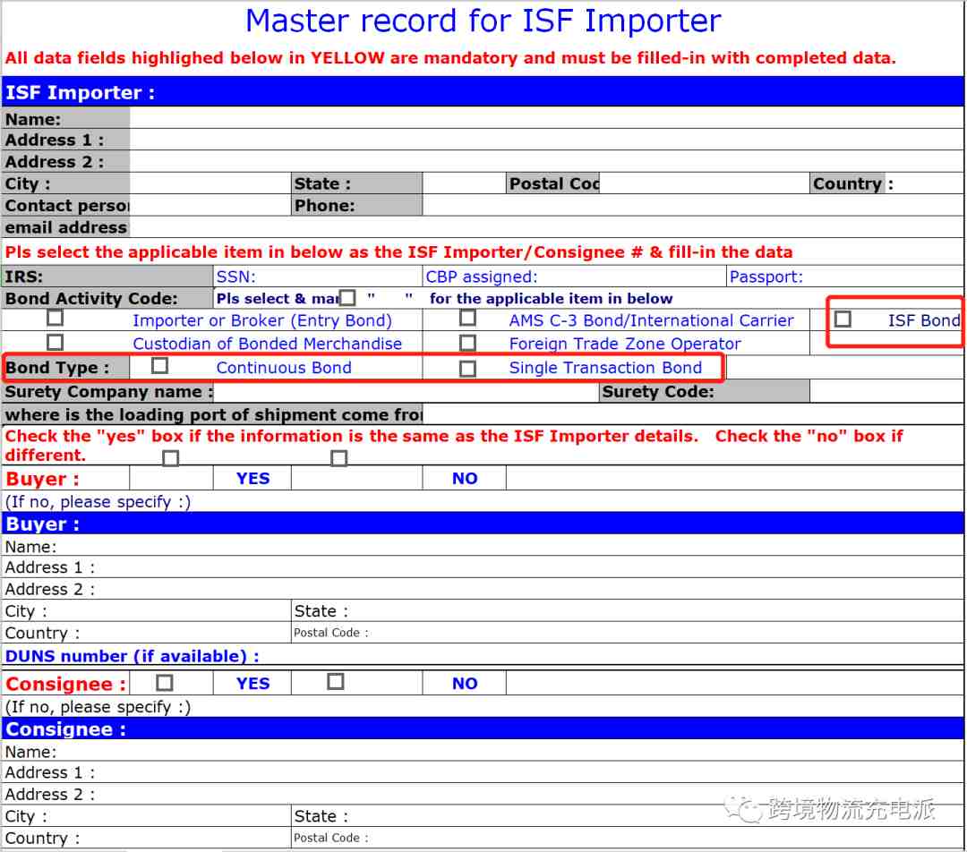Tick the Foreign Trade Zone Operator checkbox
Viewport: 967px width, 852px height.
click(467, 343)
